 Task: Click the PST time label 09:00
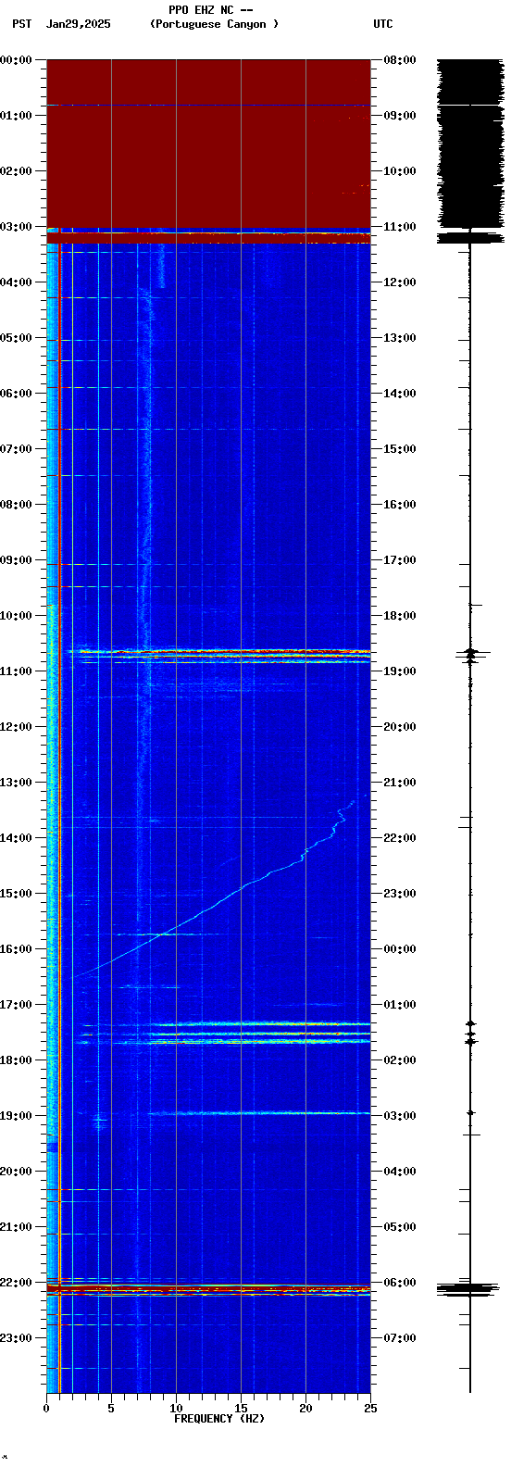17,559
